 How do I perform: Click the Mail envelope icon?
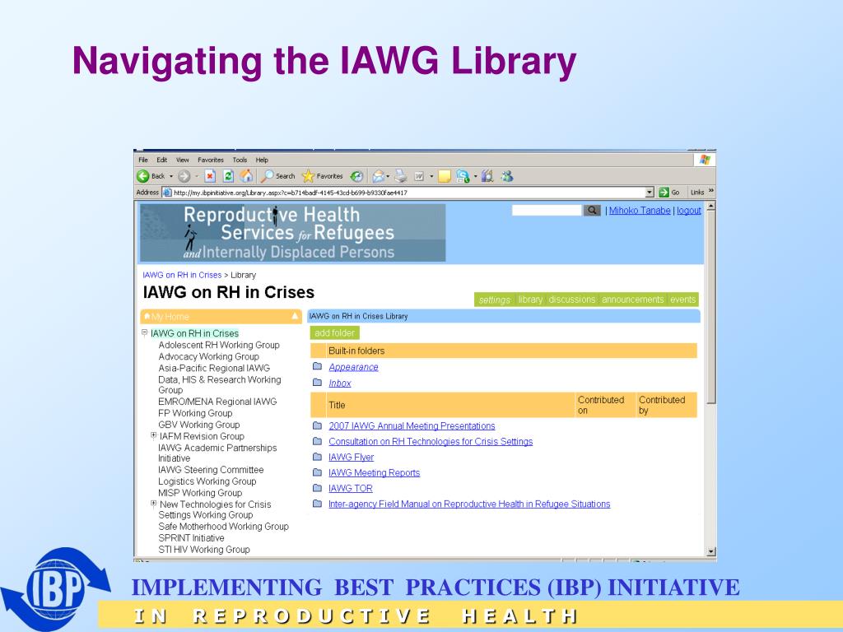tap(379, 176)
